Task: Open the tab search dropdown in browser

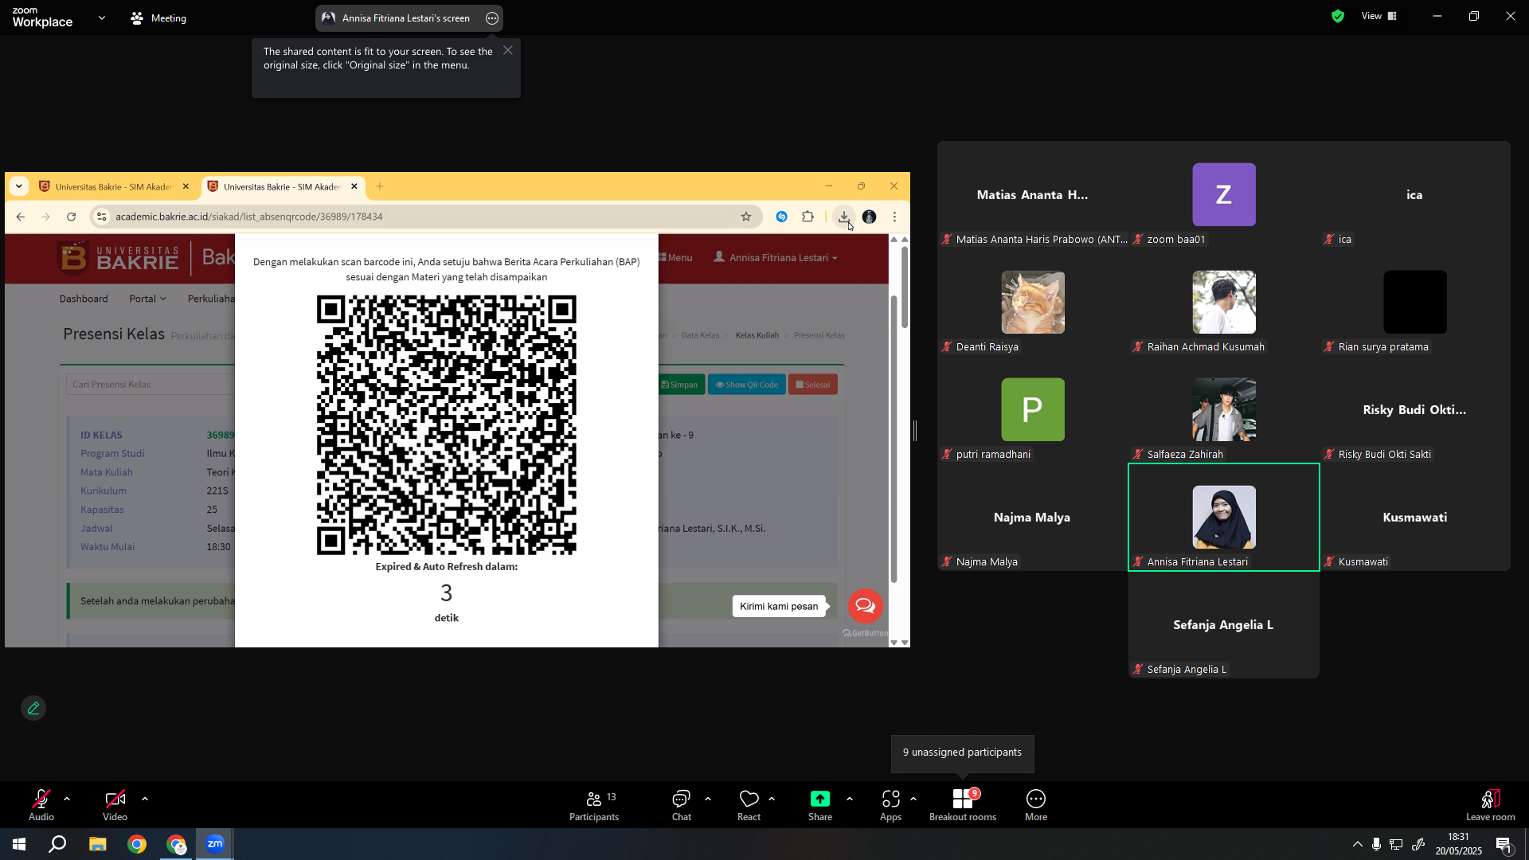Action: (19, 186)
